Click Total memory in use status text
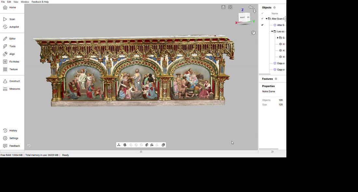Image resolution: width=358 pixels, height=192 pixels. pos(42,155)
